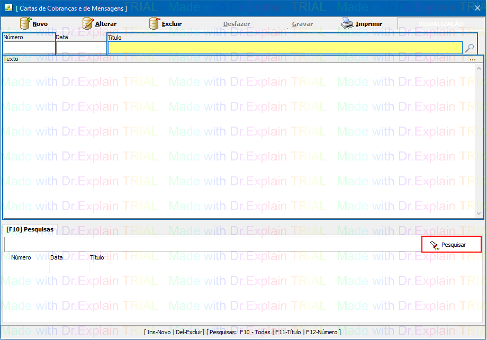The width and height of the screenshot is (487, 340).
Task: Focus the Data input field
Action: [81, 48]
